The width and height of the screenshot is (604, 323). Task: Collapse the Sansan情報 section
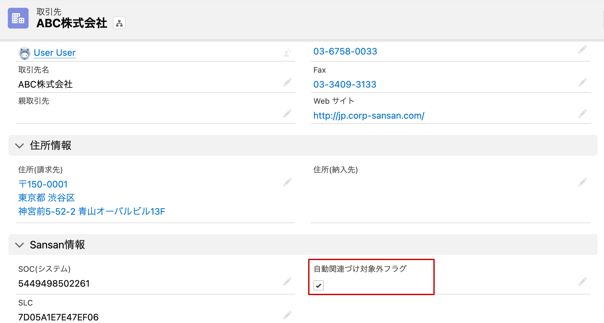[x=20, y=245]
